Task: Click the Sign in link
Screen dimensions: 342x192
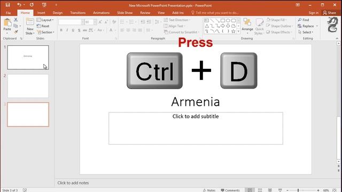Action: 314,13
